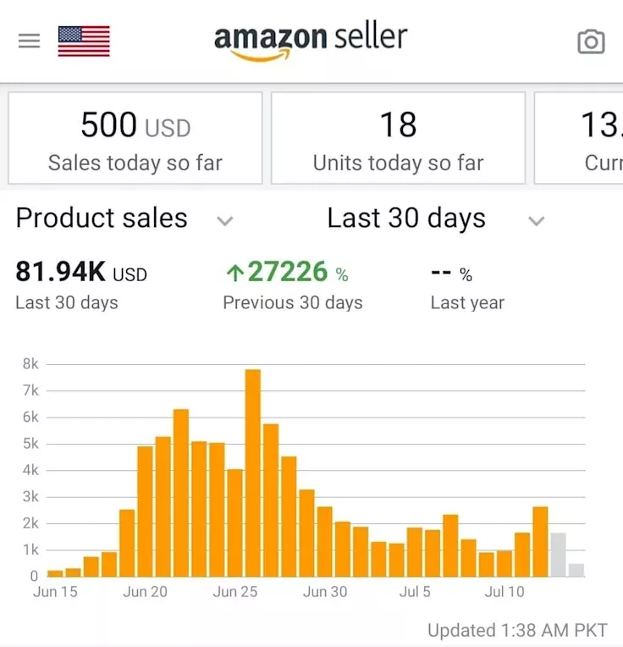Tap the green up arrow indicator
Viewport: 623px width, 647px height.
234,273
